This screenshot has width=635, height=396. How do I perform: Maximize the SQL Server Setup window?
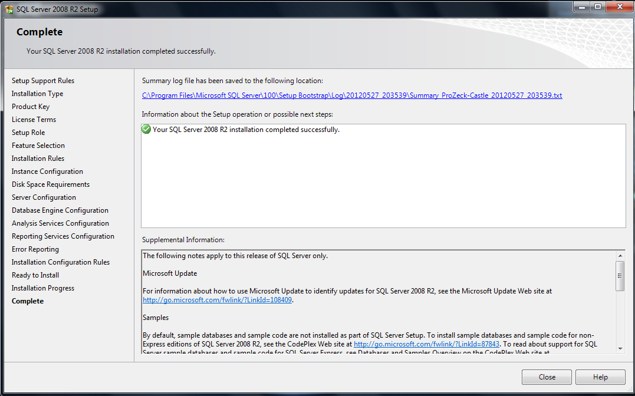pyautogui.click(x=598, y=7)
